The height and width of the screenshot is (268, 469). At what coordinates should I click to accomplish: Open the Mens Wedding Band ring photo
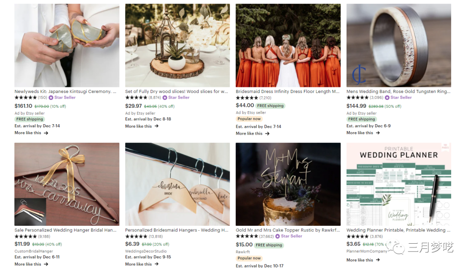tap(399, 46)
